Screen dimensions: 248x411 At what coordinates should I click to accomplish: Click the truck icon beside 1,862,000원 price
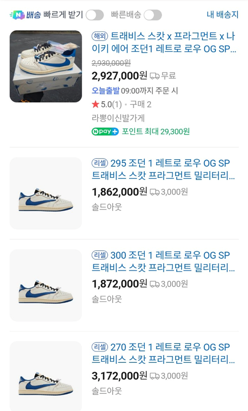(155, 192)
